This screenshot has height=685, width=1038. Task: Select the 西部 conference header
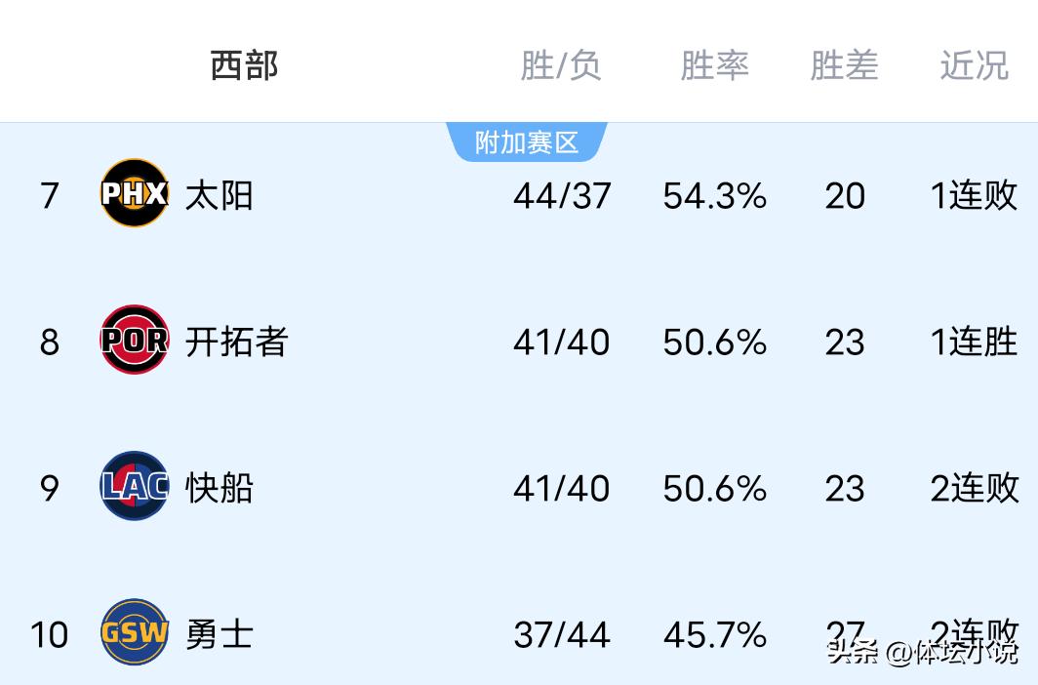pos(244,65)
